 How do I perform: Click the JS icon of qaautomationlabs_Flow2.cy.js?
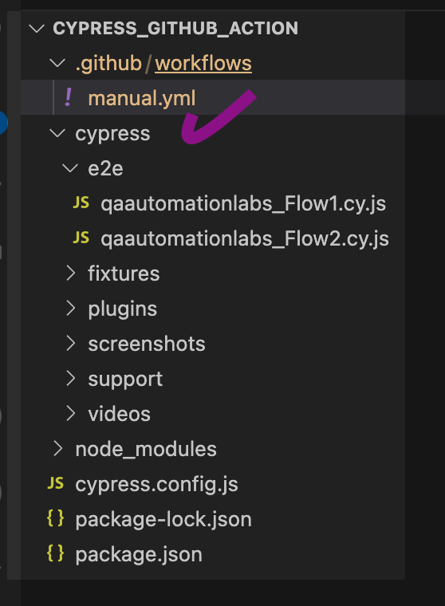tap(81, 238)
